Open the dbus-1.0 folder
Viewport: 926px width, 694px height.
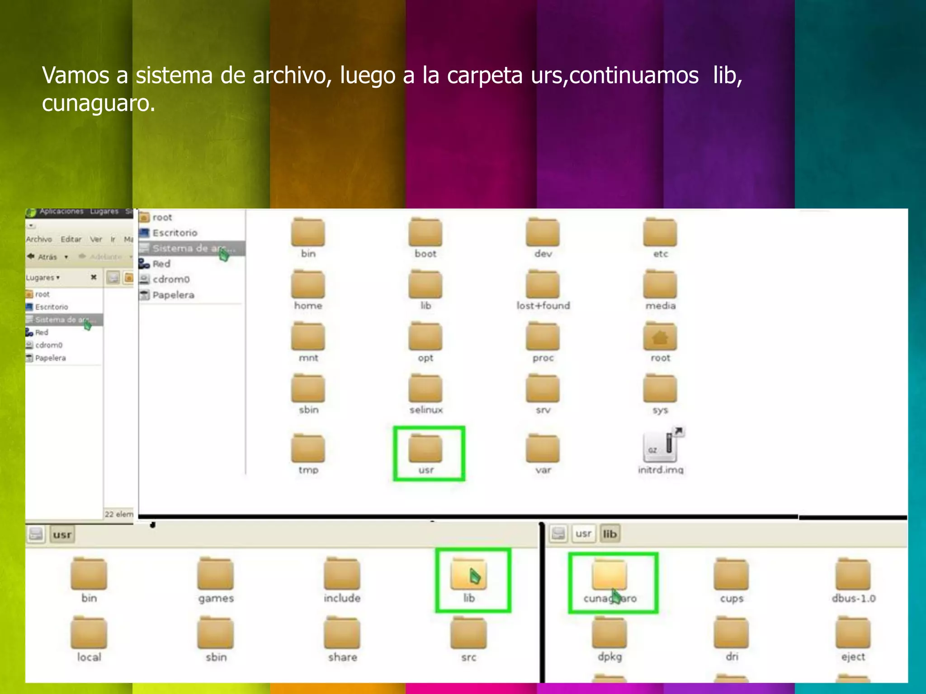pos(853,581)
